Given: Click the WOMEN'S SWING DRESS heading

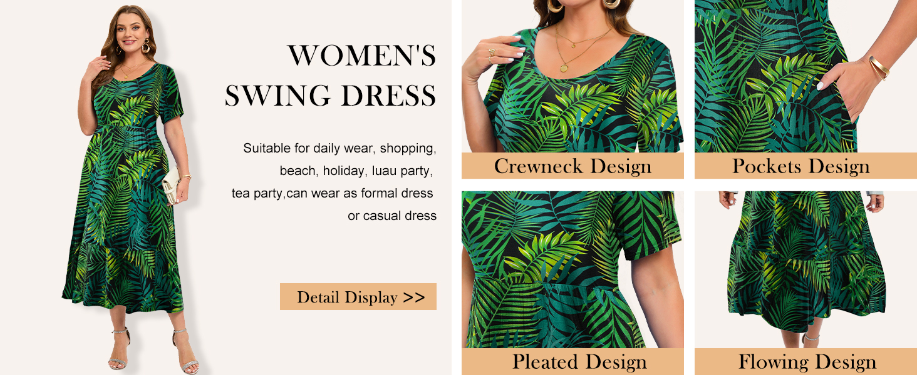Looking at the screenshot, I should 331,76.
